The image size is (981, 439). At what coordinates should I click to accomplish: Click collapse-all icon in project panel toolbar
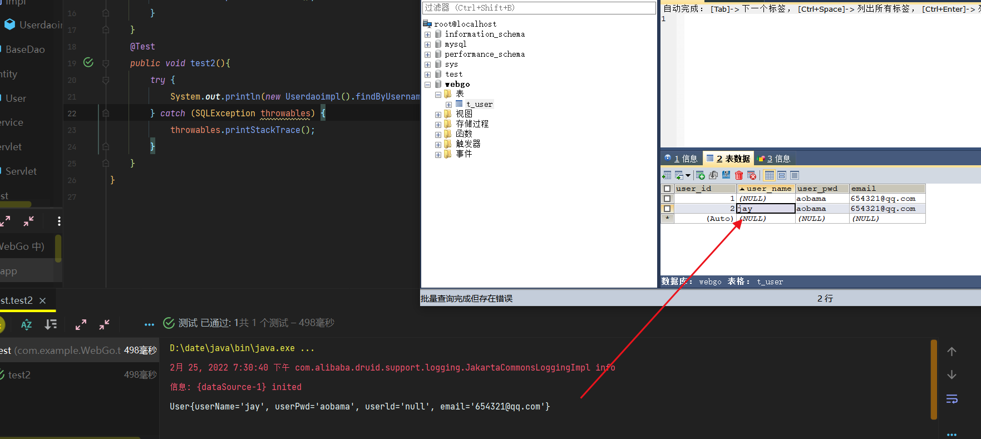tap(28, 221)
